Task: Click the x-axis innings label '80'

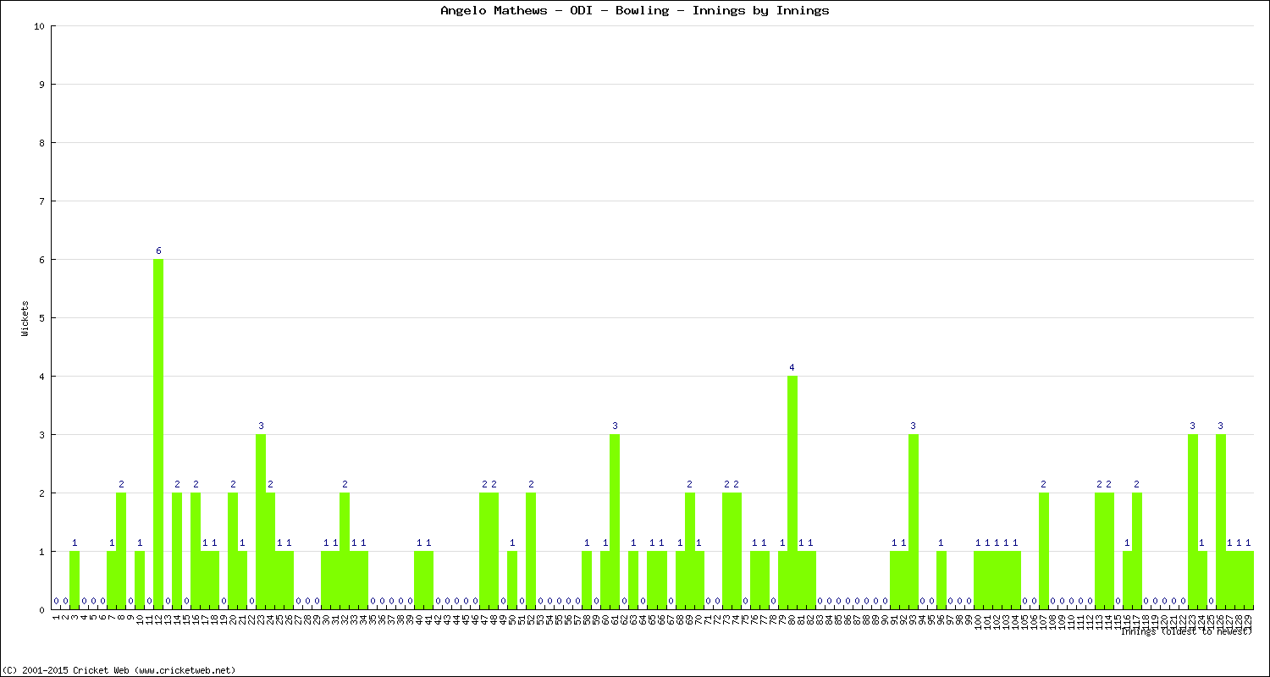Action: (x=792, y=619)
